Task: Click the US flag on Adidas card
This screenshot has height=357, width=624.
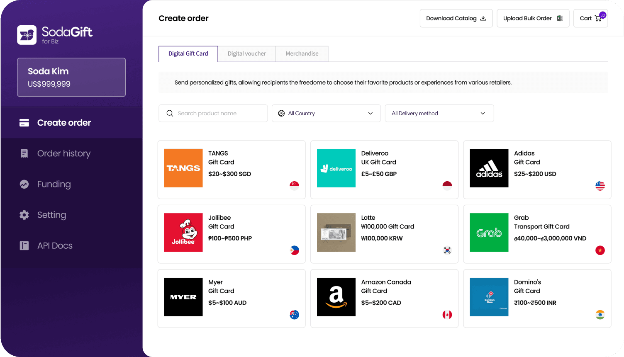Action: [600, 186]
